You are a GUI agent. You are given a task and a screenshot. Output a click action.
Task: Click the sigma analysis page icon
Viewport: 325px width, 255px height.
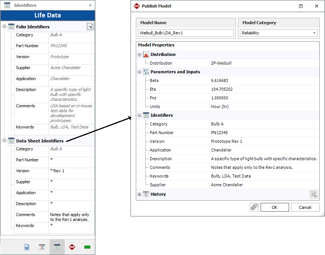point(42,247)
